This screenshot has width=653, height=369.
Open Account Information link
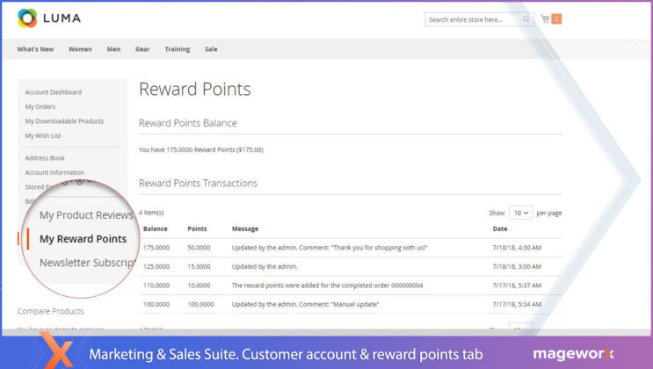(x=54, y=172)
